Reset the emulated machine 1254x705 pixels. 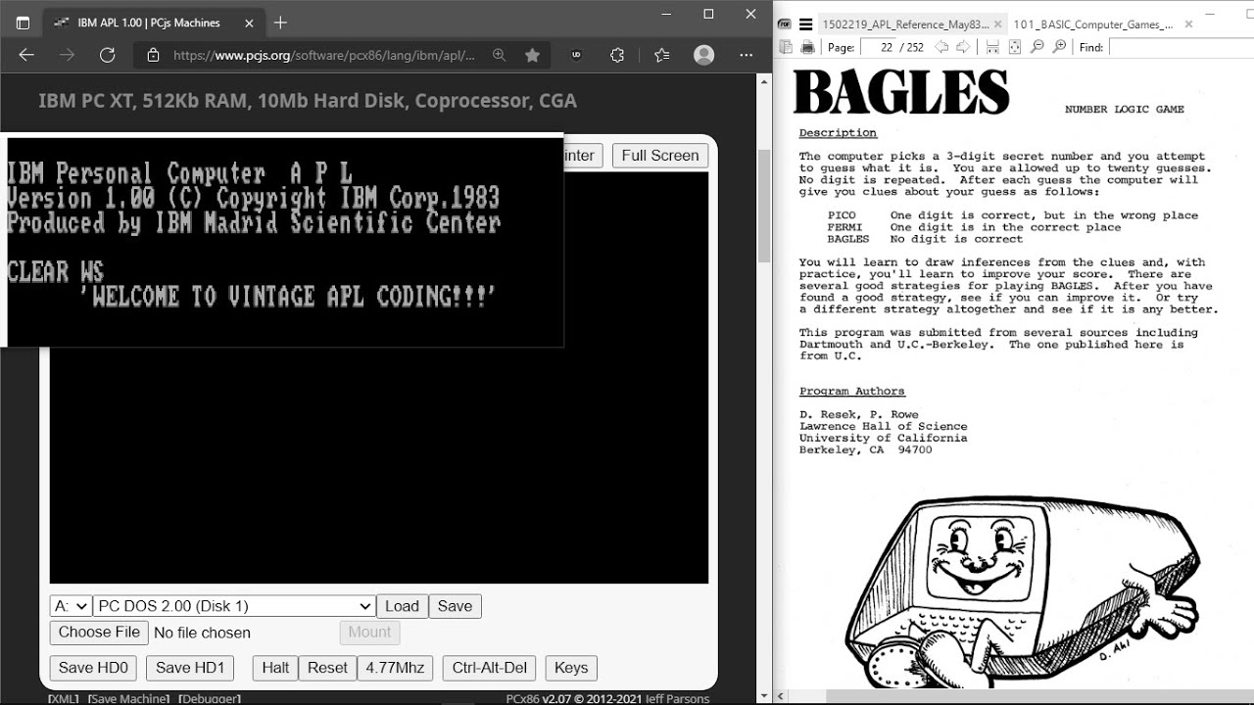[x=327, y=668]
